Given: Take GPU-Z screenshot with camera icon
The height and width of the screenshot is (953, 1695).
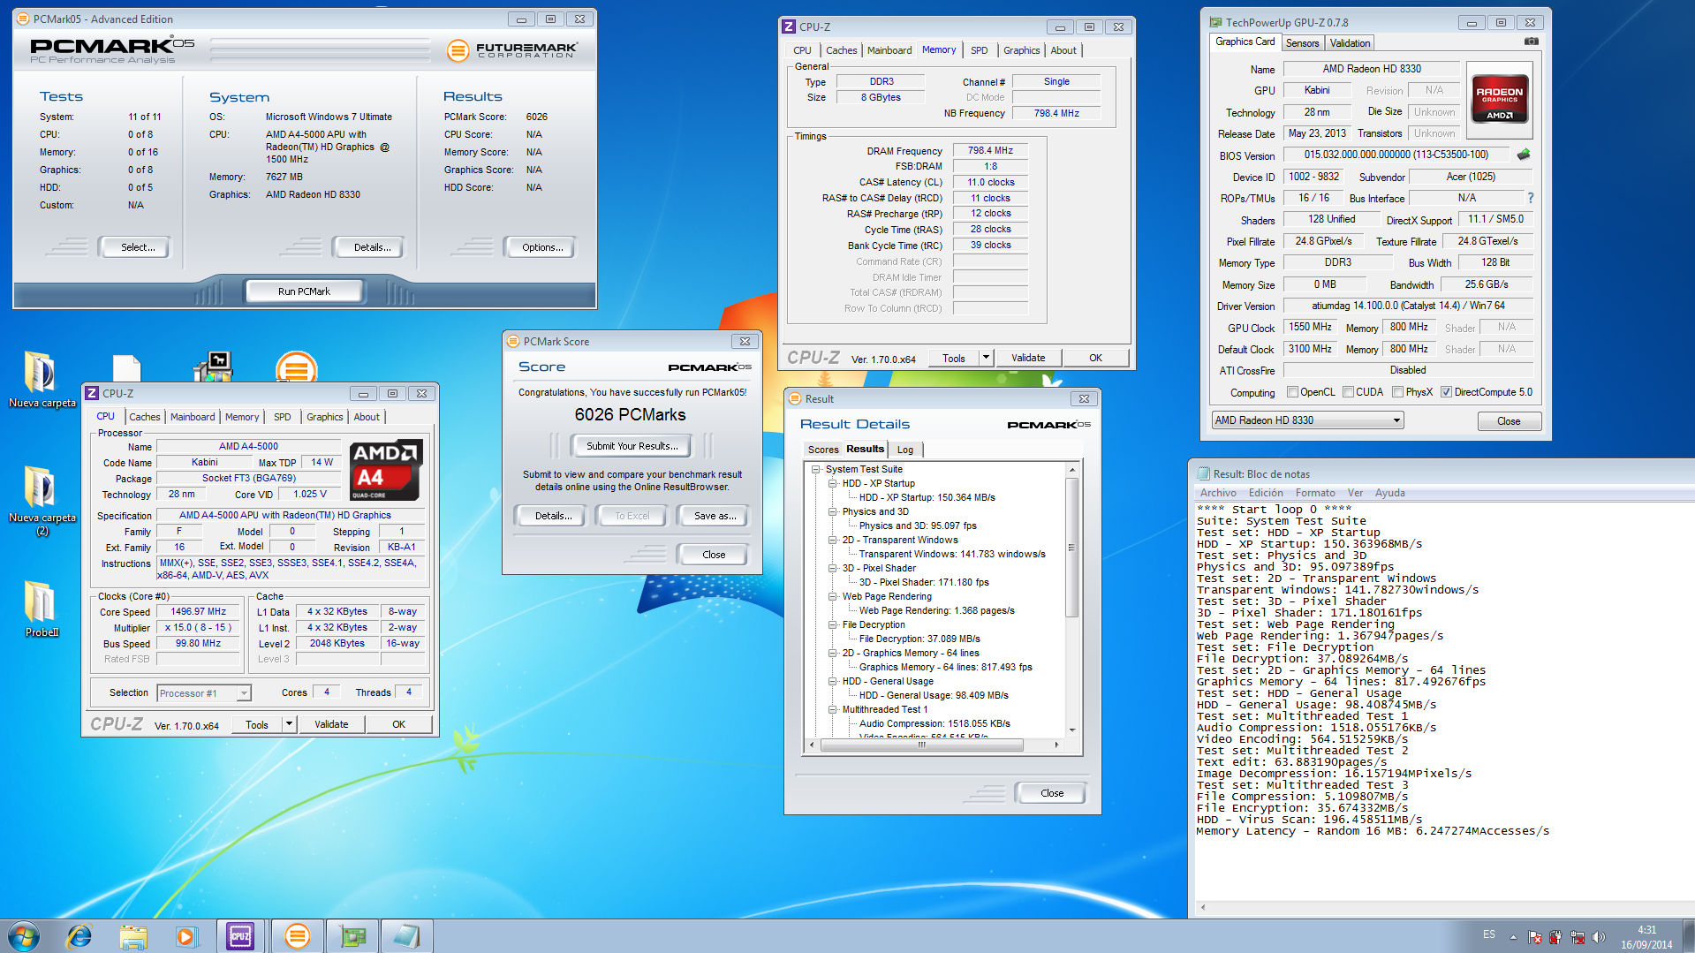Looking at the screenshot, I should click(x=1532, y=42).
